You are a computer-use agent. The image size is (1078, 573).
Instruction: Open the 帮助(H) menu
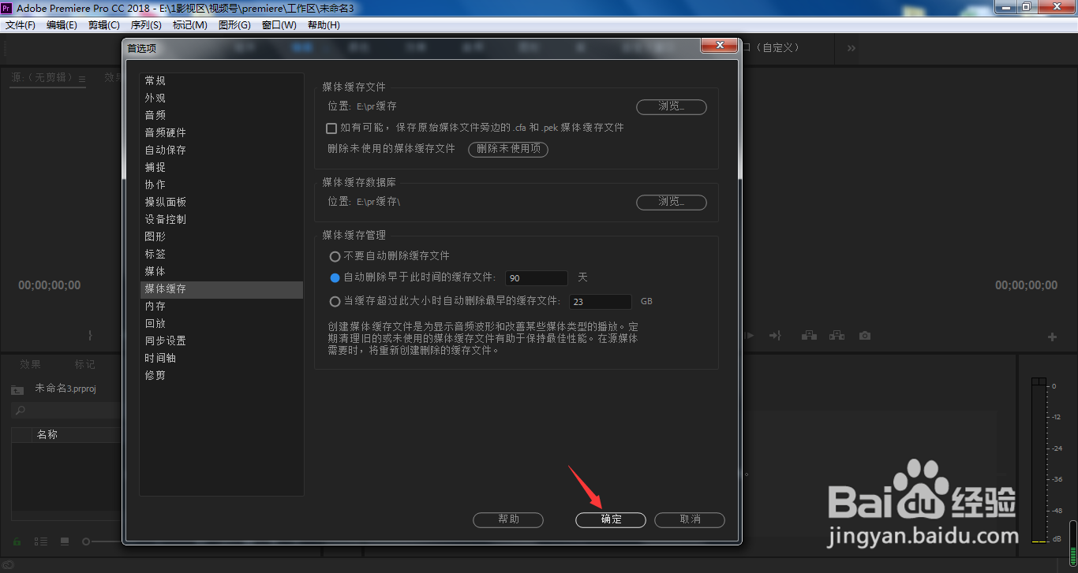[x=324, y=25]
